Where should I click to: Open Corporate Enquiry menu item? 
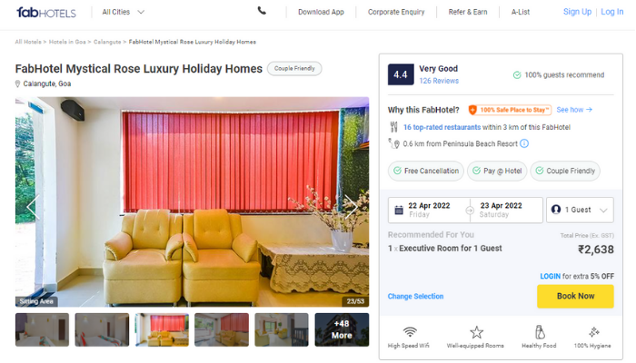click(396, 12)
